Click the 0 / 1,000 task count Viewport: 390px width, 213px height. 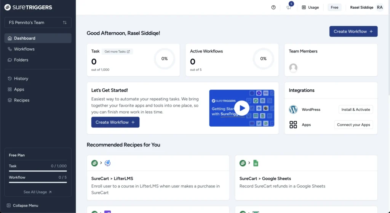tap(59, 166)
